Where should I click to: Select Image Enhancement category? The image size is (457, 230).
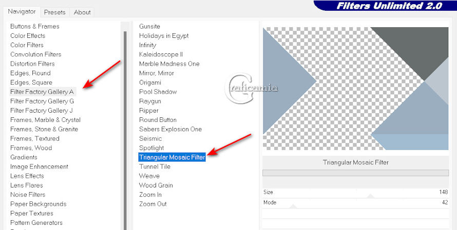pyautogui.click(x=39, y=166)
